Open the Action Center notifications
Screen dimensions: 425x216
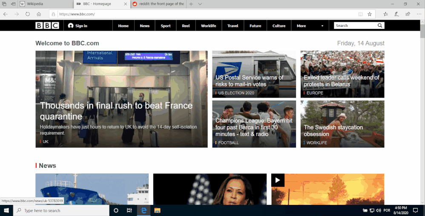coord(415,210)
